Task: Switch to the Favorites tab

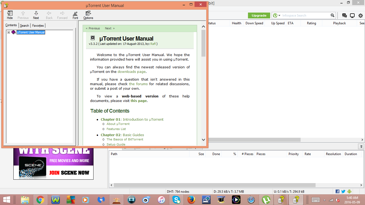Action: [38, 26]
